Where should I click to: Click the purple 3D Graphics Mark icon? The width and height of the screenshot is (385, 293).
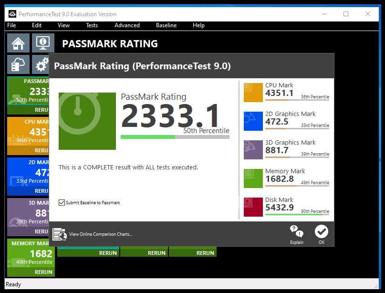pyautogui.click(x=253, y=149)
